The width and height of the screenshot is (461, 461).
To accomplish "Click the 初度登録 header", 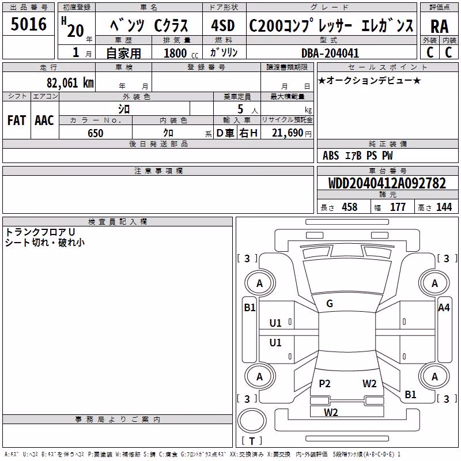I will pos(77,7).
